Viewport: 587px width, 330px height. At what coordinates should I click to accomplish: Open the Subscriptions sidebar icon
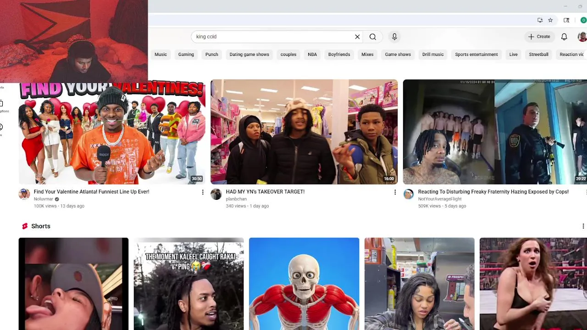click(1, 103)
